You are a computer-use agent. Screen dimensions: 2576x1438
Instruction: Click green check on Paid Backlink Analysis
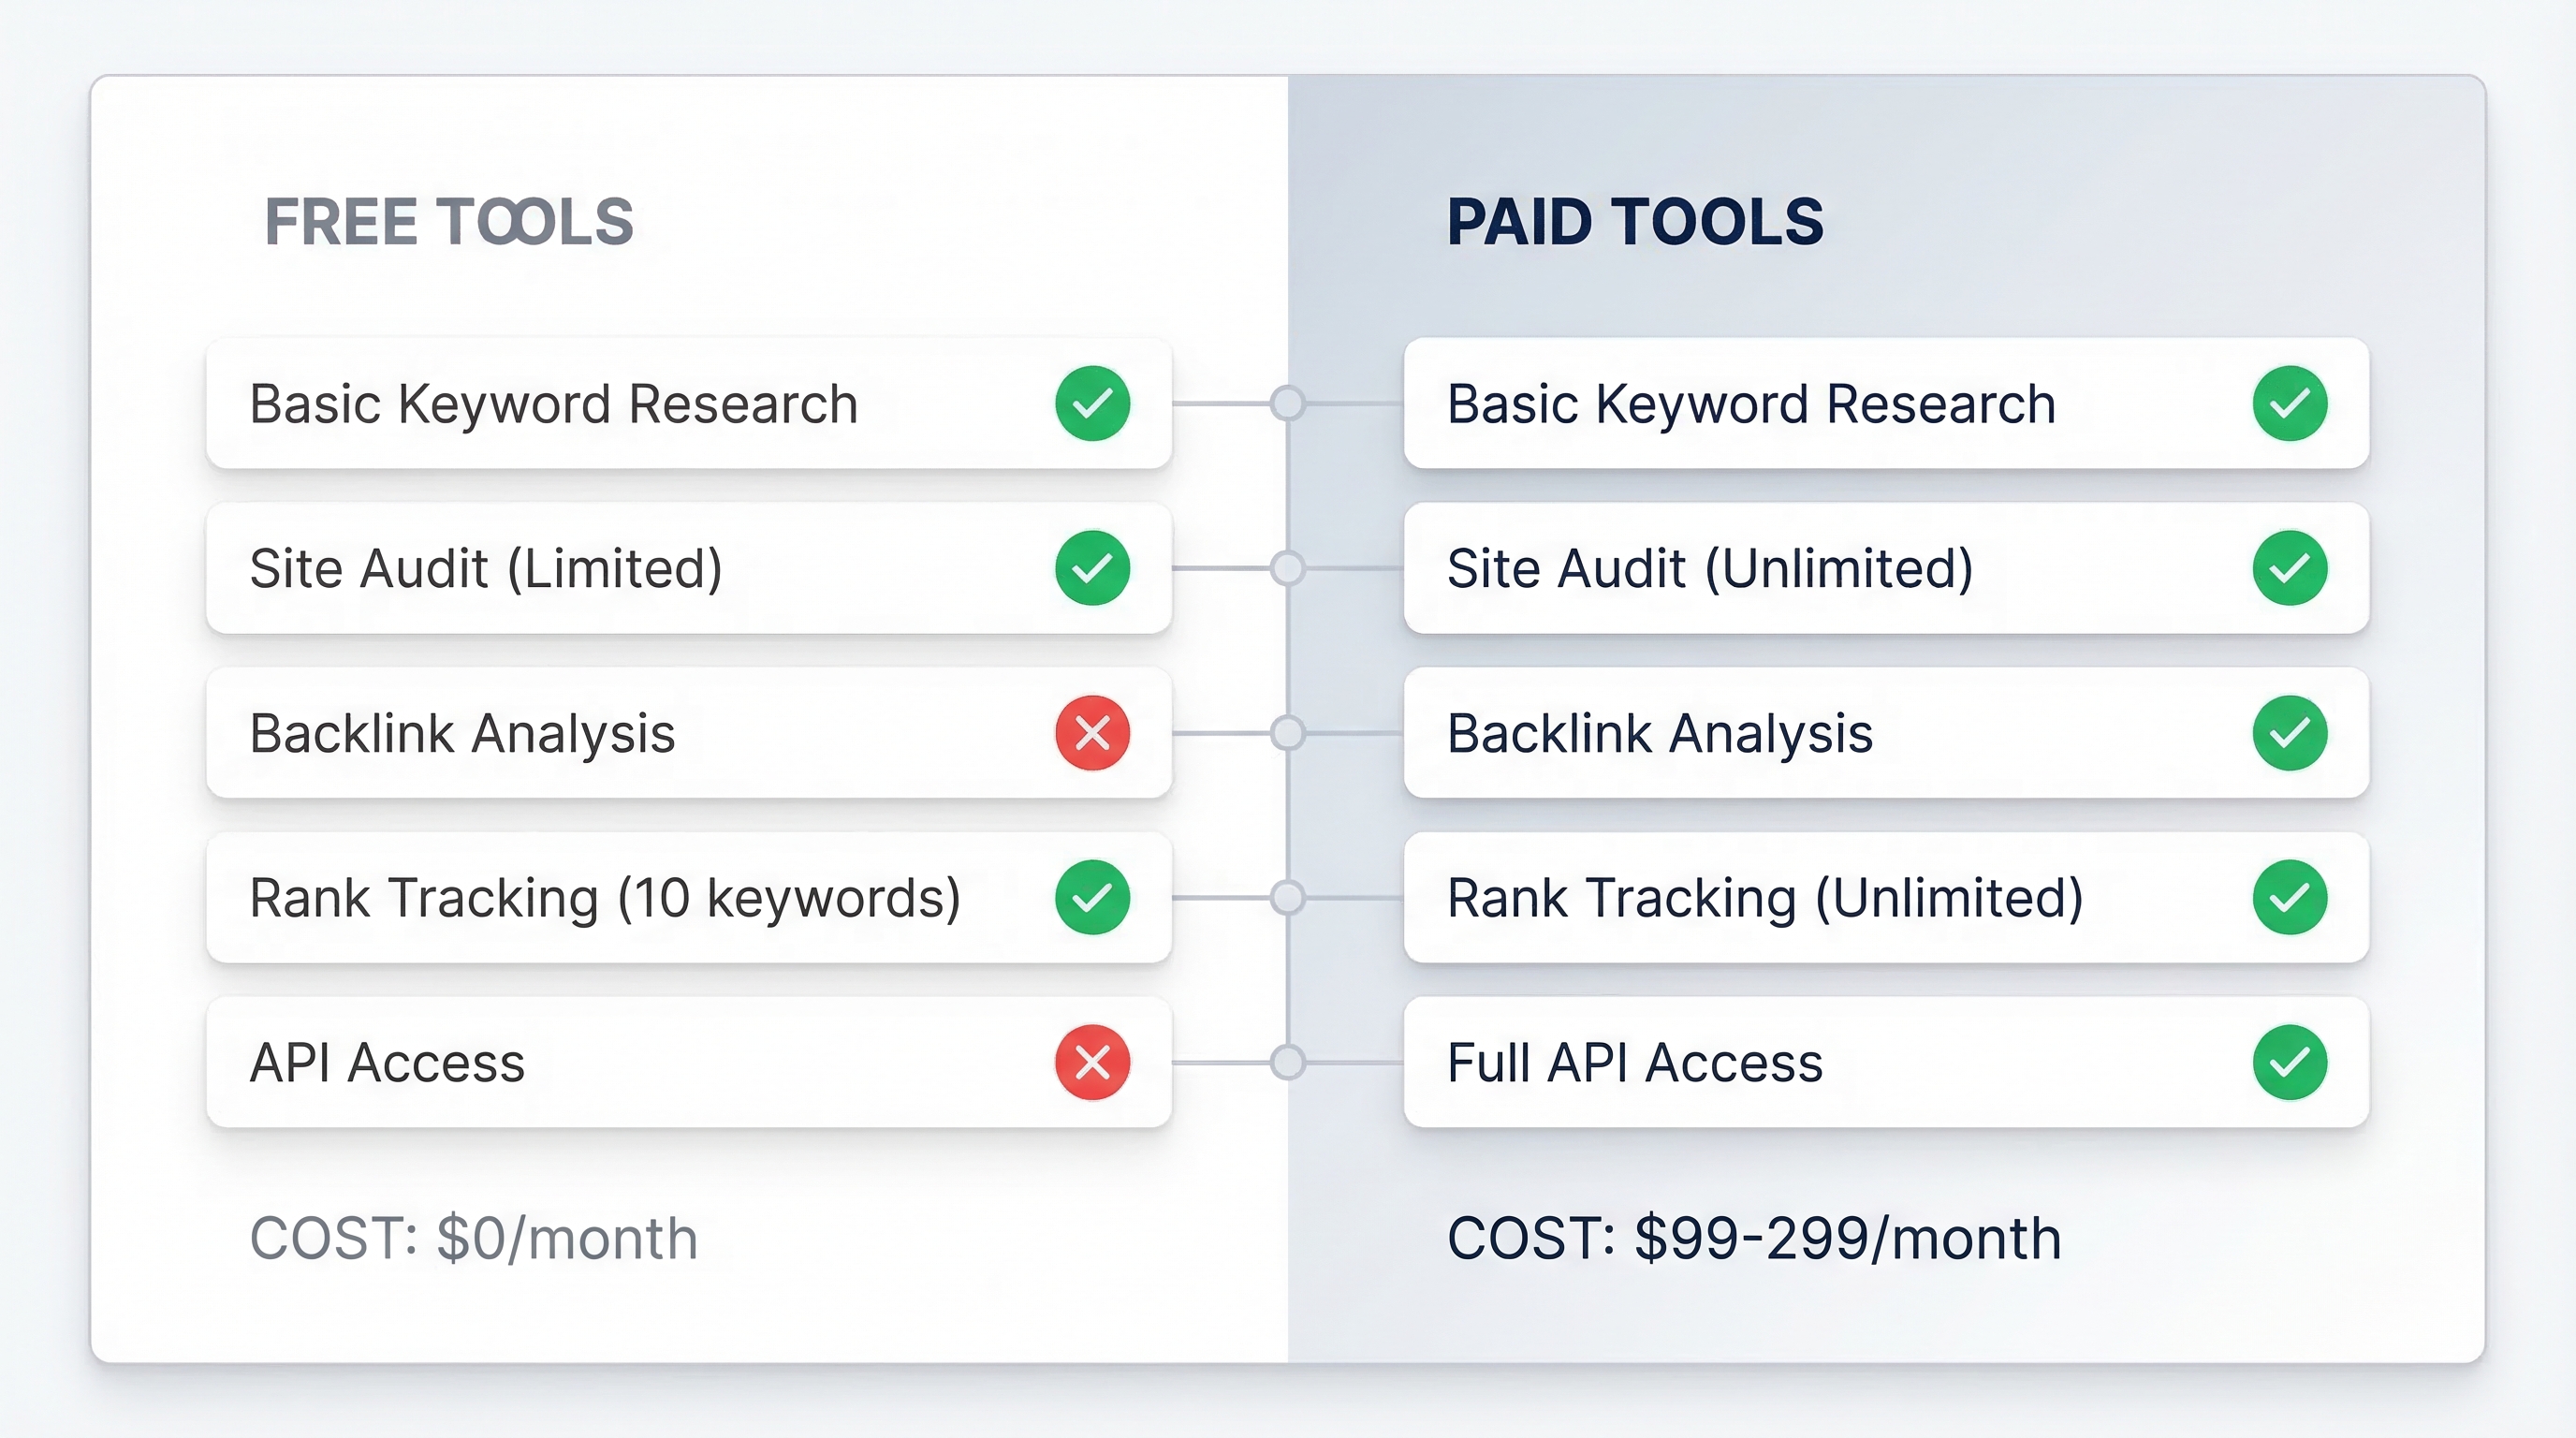click(2289, 733)
